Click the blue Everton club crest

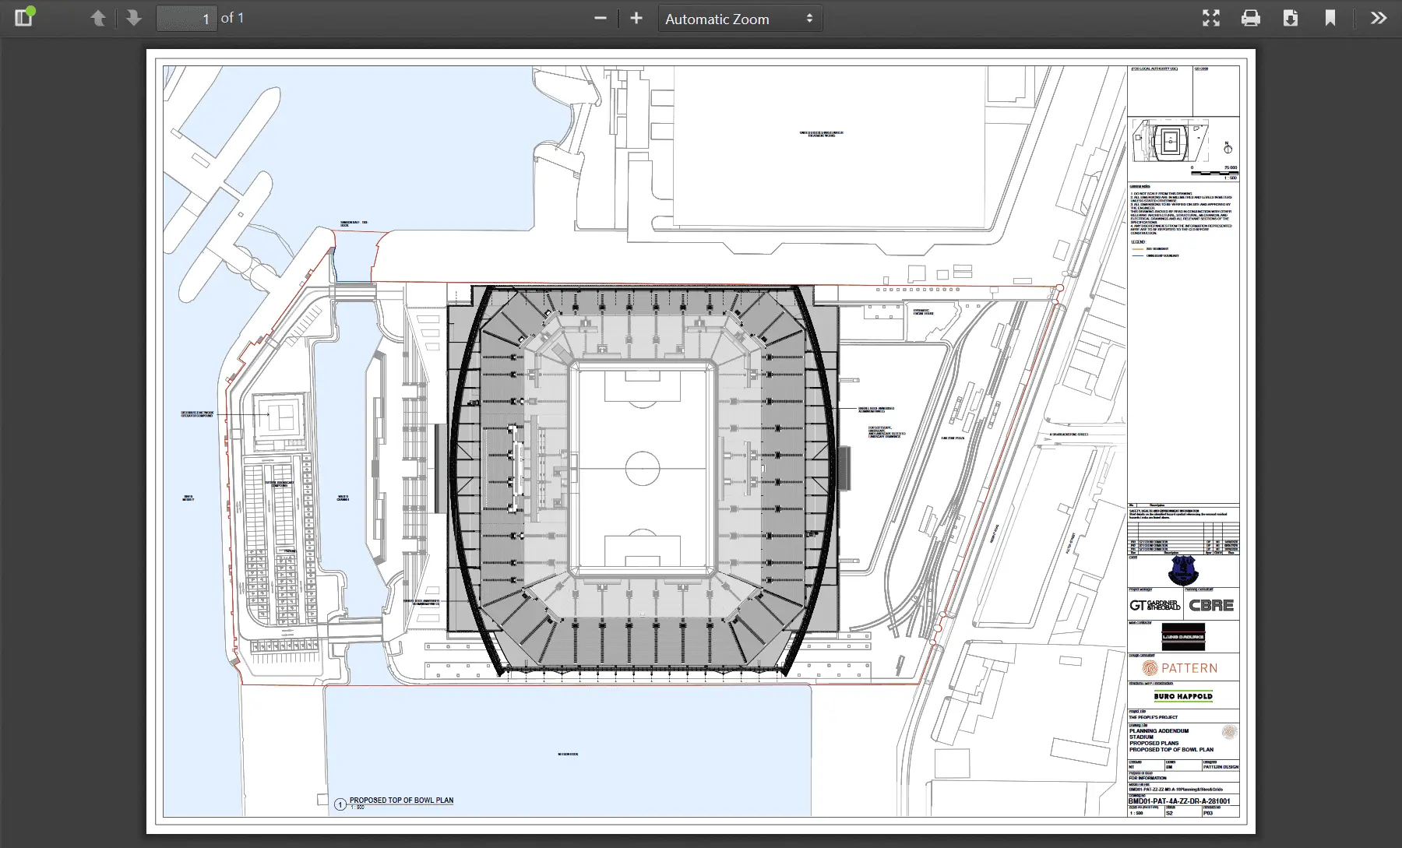pos(1182,572)
